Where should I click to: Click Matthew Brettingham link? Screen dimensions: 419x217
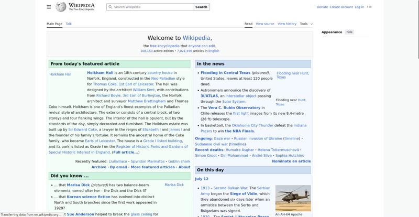click(x=147, y=101)
